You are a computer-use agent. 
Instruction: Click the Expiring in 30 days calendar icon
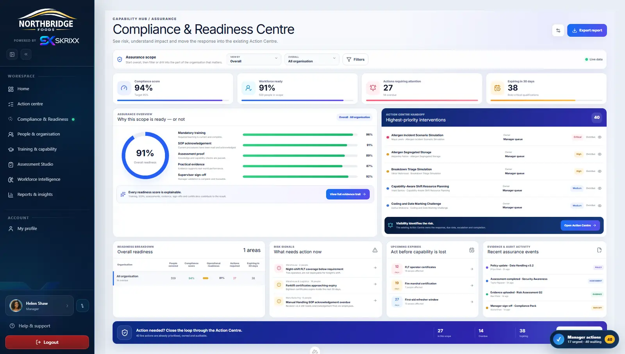(497, 88)
